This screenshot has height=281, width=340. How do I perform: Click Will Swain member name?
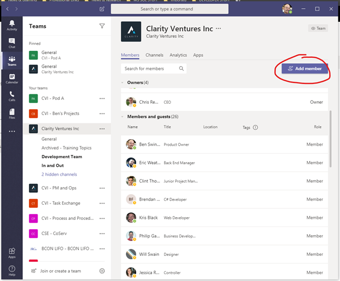(x=149, y=254)
